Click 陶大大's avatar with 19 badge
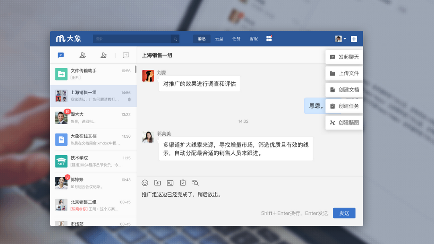The width and height of the screenshot is (434, 244). click(61, 118)
